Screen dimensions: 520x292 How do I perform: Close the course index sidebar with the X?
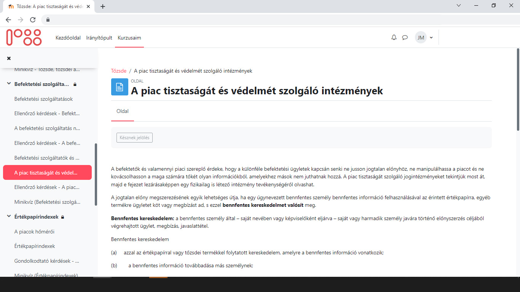click(x=9, y=57)
